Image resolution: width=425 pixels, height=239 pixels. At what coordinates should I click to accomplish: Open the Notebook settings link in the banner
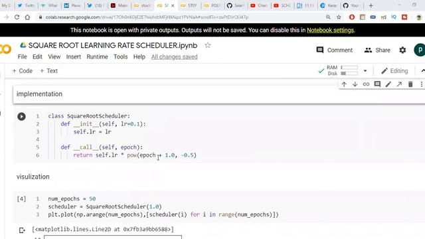click(330, 30)
